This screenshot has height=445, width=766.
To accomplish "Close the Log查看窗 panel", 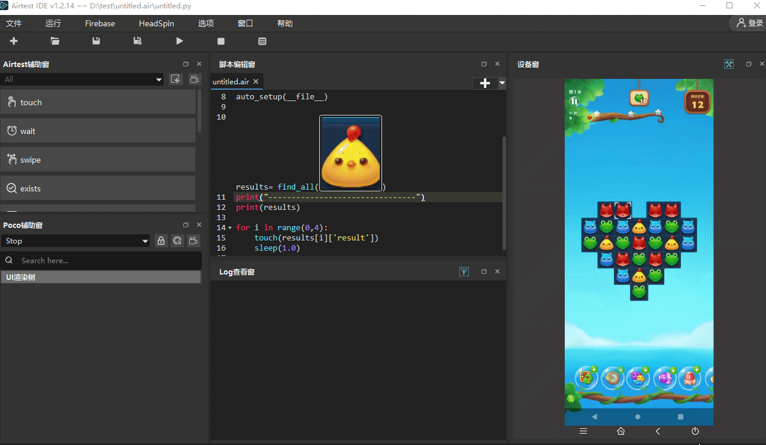I will click(497, 272).
